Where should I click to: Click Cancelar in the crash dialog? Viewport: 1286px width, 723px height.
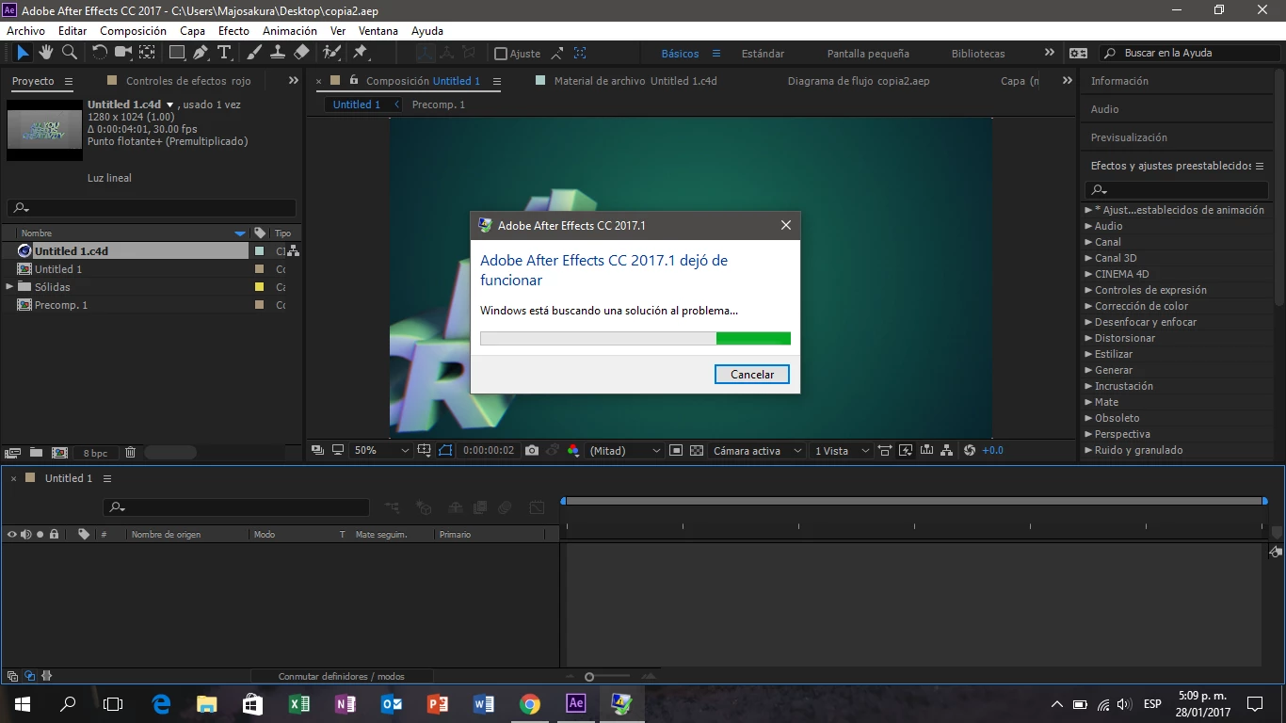[752, 375]
